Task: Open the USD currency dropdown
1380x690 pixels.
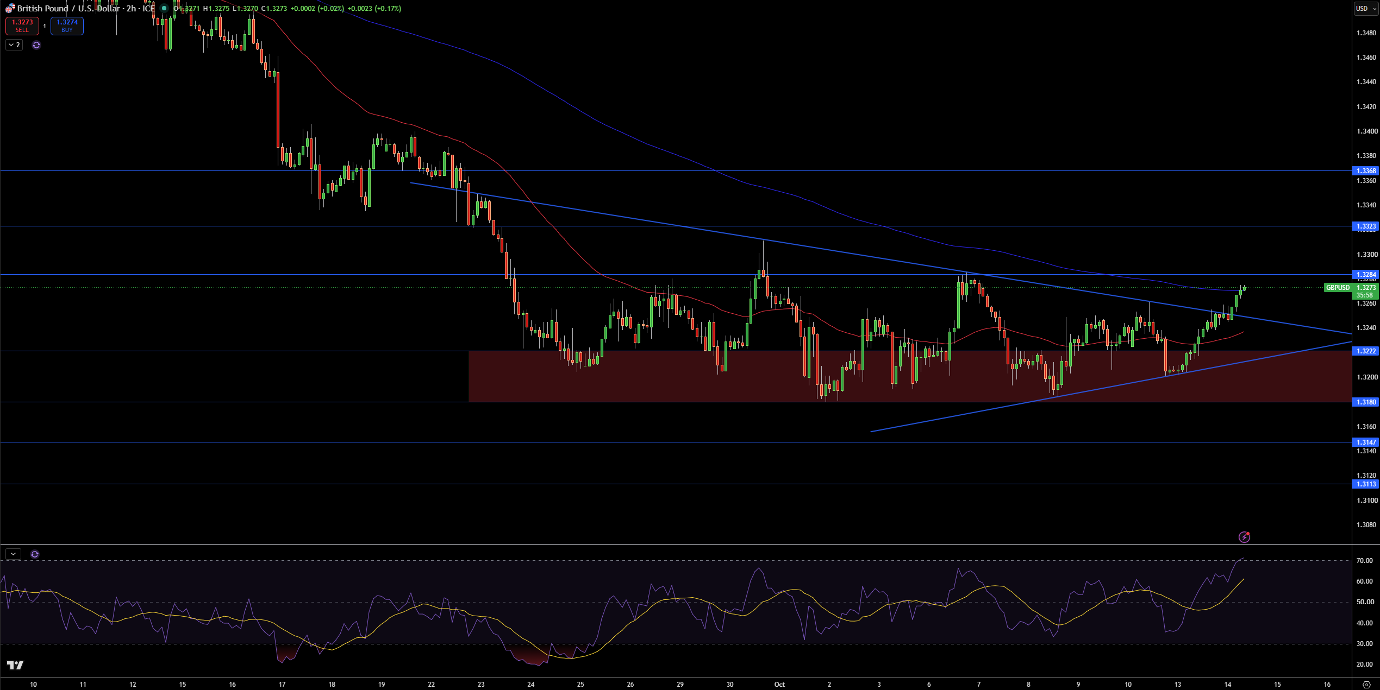Action: [x=1365, y=8]
